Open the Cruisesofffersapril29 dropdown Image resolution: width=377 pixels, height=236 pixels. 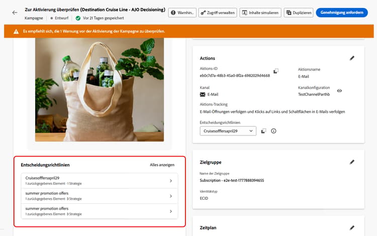tap(228, 131)
